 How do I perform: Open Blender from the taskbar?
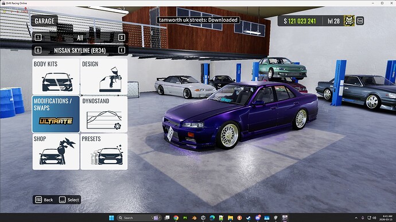[194, 218]
